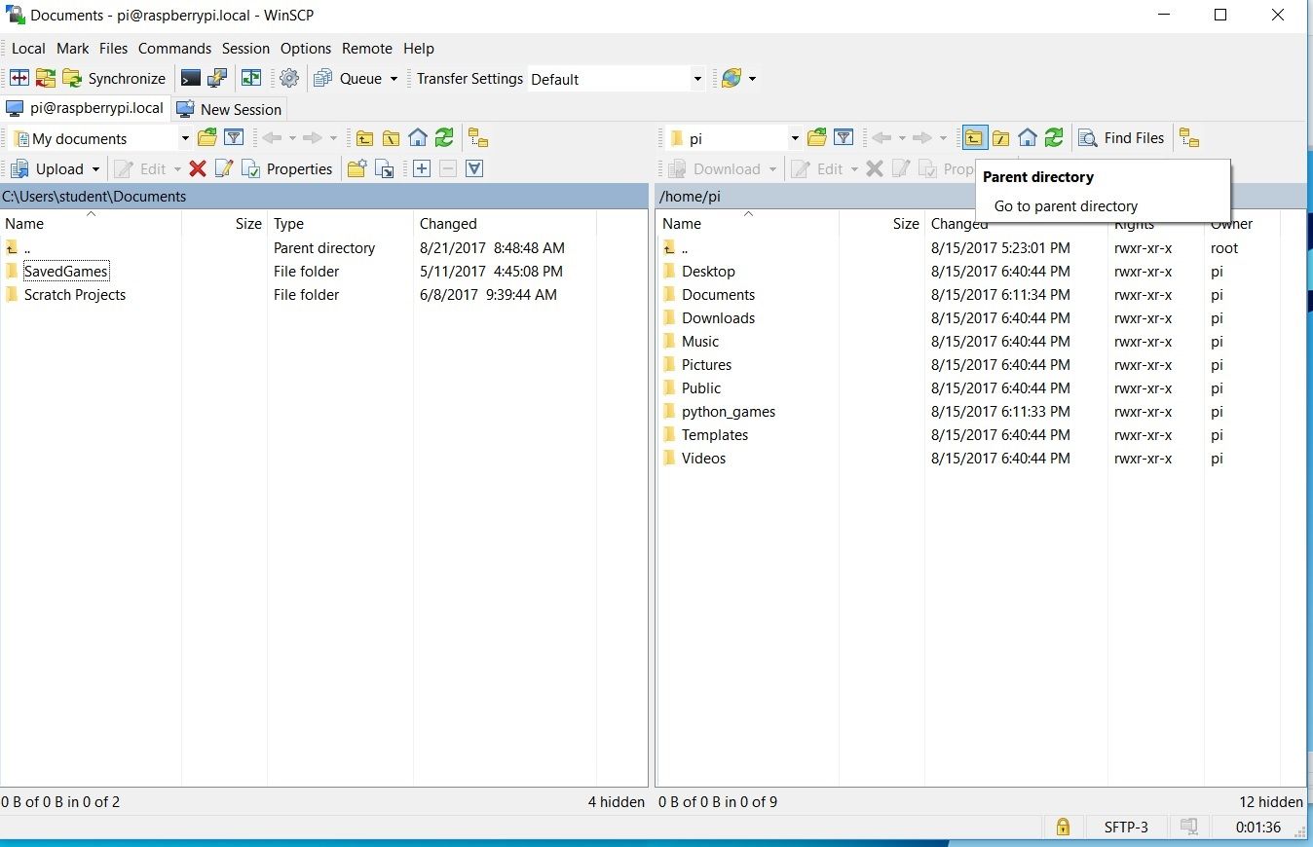
Task: Go to the remote home directory
Action: point(1027,137)
